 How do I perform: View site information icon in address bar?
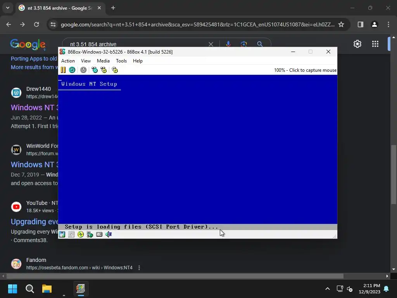click(53, 24)
